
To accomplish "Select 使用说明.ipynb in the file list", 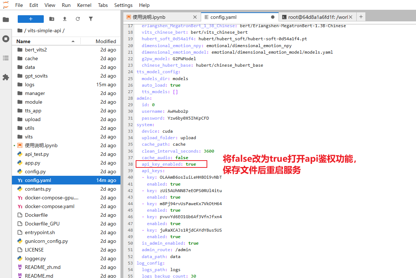I will (66, 145).
